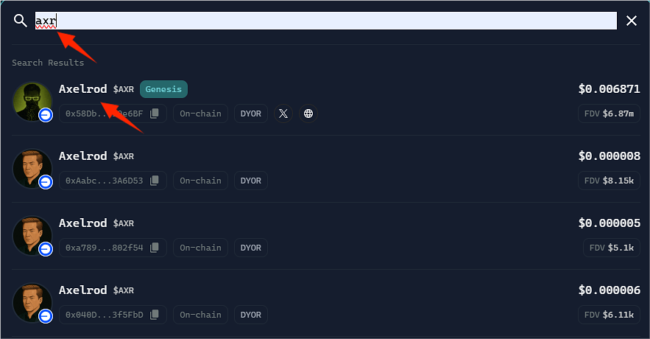Image resolution: width=650 pixels, height=339 pixels.
Task: Open the X (Twitter) link for Axelrod
Action: [283, 113]
